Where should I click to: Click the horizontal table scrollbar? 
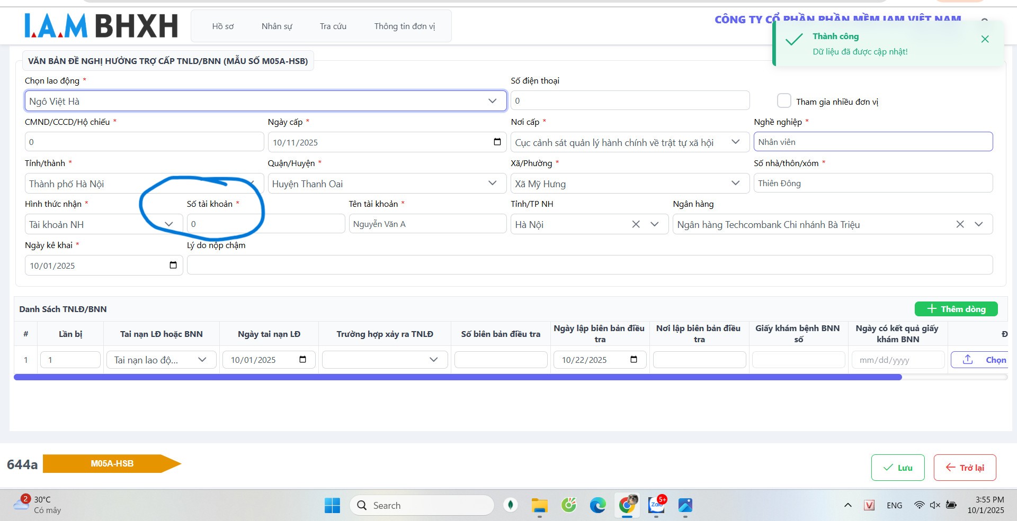click(458, 377)
